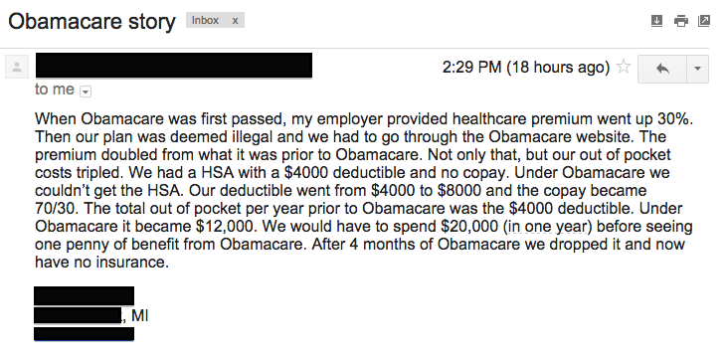Open email in new window icon
The height and width of the screenshot is (360, 727).
[x=704, y=21]
